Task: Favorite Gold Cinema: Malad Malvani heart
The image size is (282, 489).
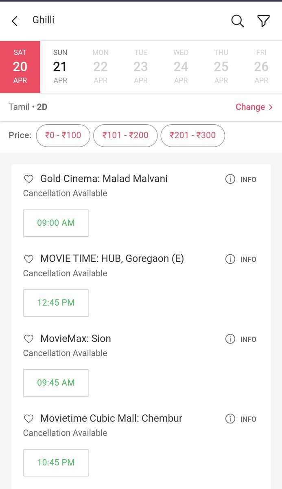Action: (x=28, y=179)
